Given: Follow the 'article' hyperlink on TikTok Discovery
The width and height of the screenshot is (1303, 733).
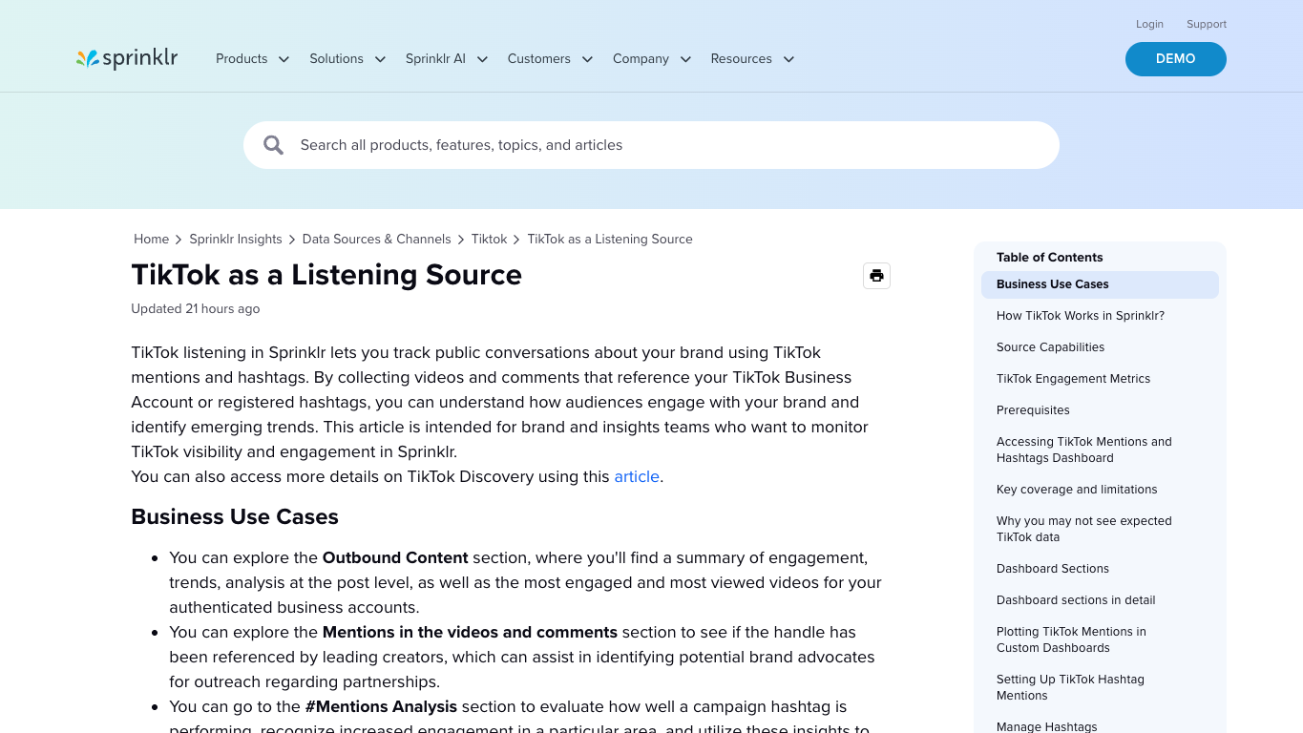Looking at the screenshot, I should coord(637,476).
